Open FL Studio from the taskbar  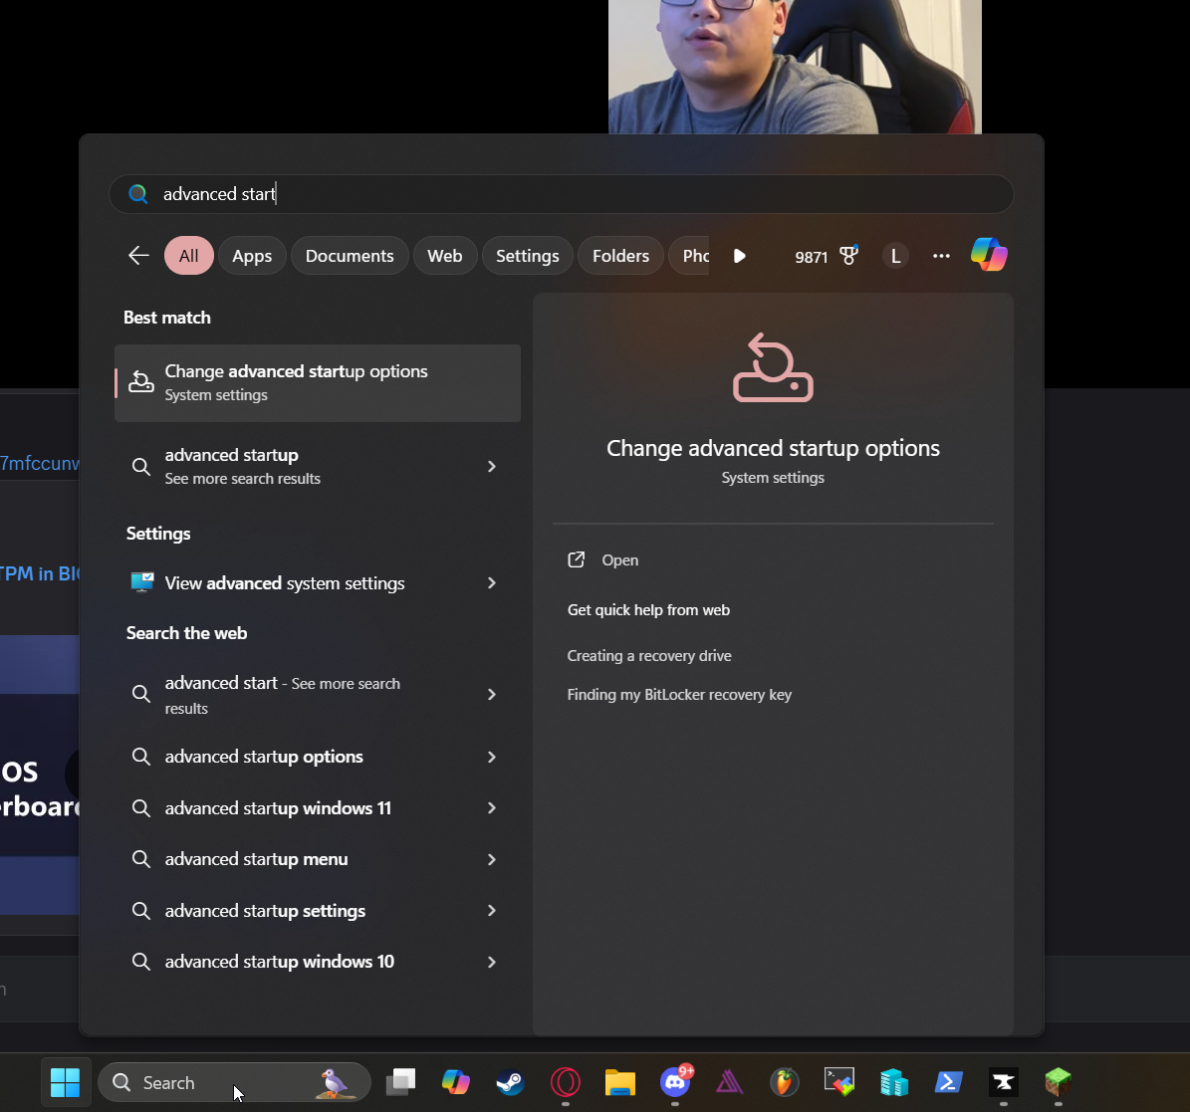(785, 1082)
